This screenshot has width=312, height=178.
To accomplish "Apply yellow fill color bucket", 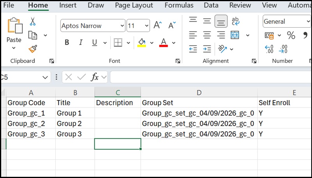I will [142, 42].
